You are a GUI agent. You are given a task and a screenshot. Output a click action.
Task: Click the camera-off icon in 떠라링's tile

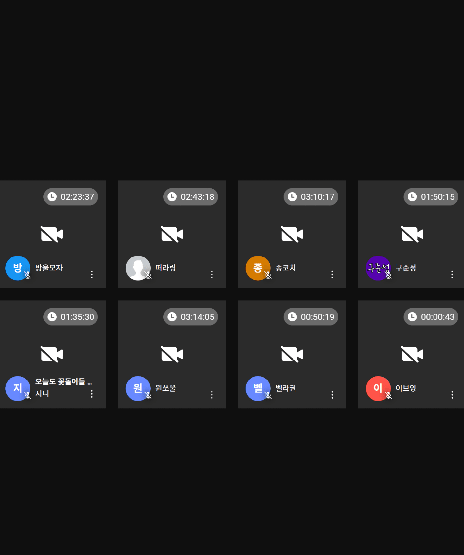click(x=172, y=234)
